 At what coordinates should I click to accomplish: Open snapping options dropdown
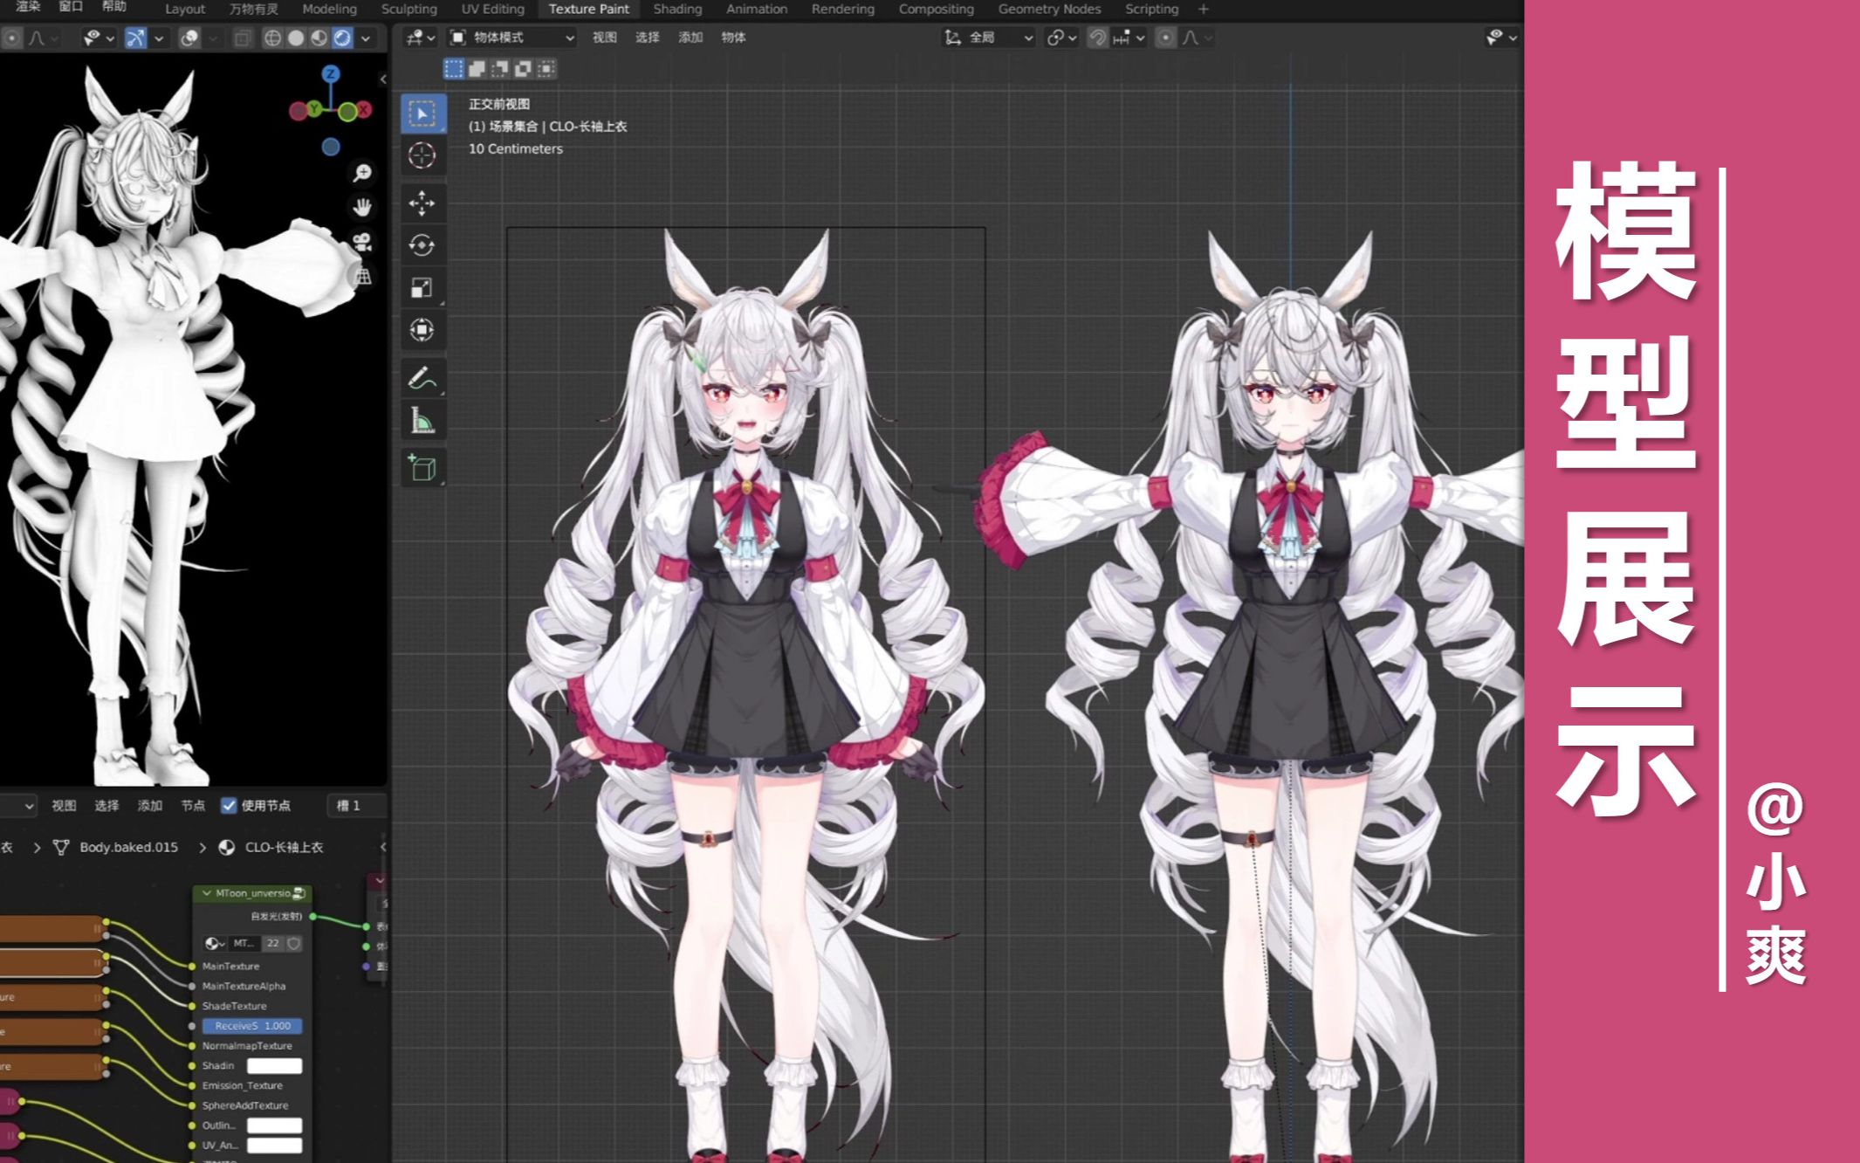click(1129, 38)
